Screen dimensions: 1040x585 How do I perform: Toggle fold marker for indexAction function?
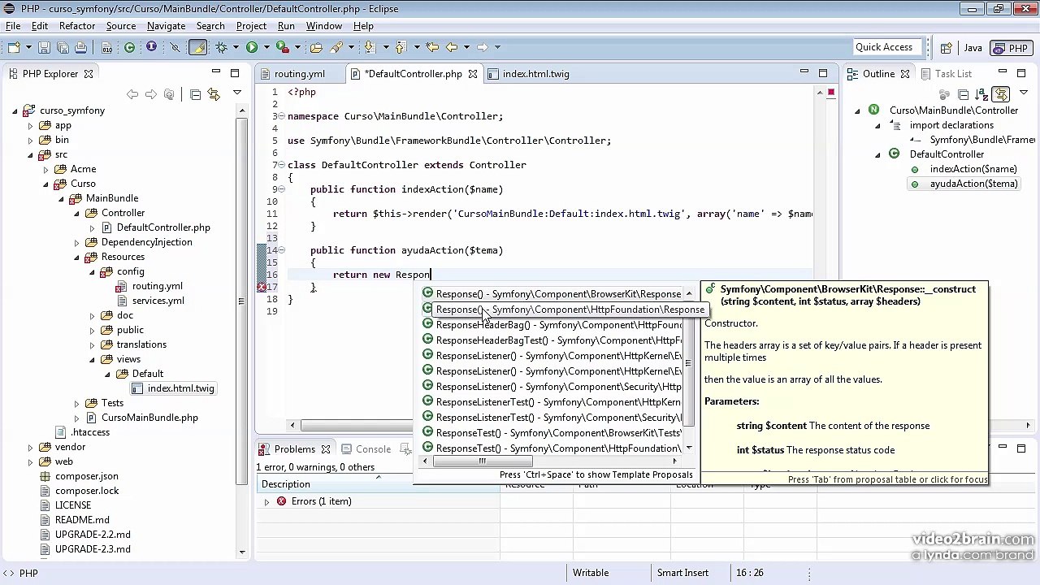point(281,189)
